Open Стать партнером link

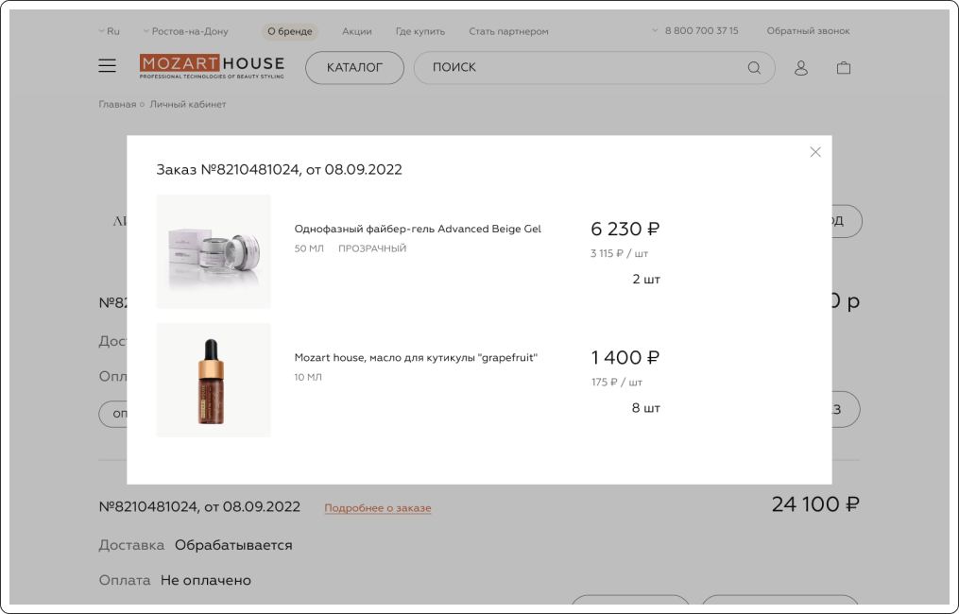coord(508,31)
